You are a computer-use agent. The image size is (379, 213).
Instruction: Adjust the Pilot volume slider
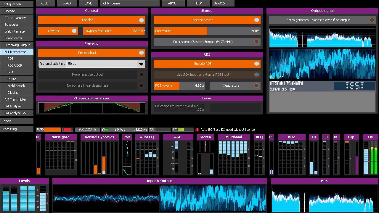pos(207,31)
